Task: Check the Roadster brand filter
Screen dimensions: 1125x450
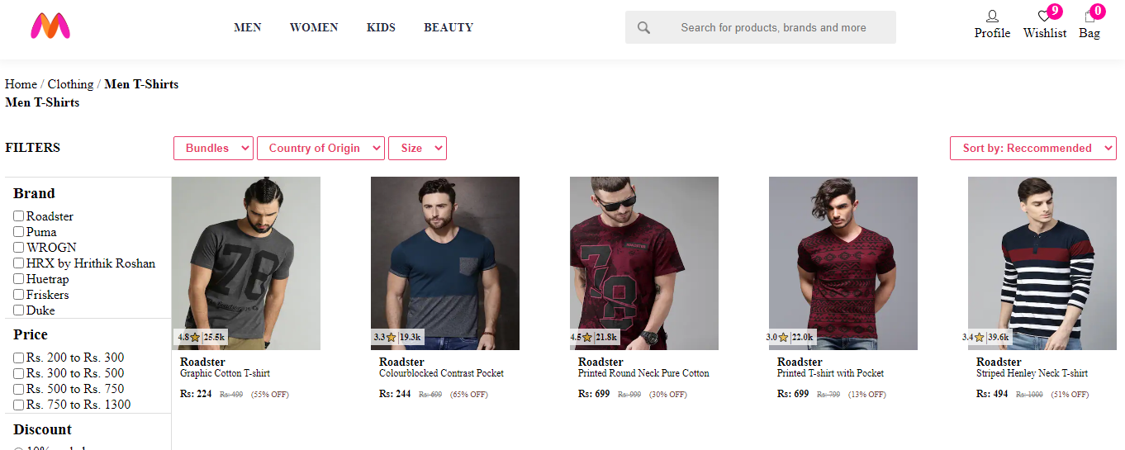Action: [x=19, y=216]
